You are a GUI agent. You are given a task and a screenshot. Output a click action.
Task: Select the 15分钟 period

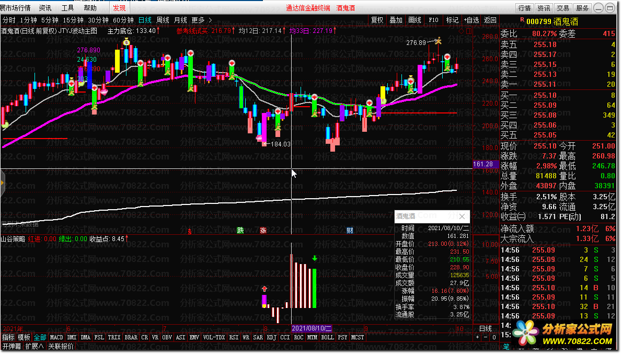click(73, 20)
